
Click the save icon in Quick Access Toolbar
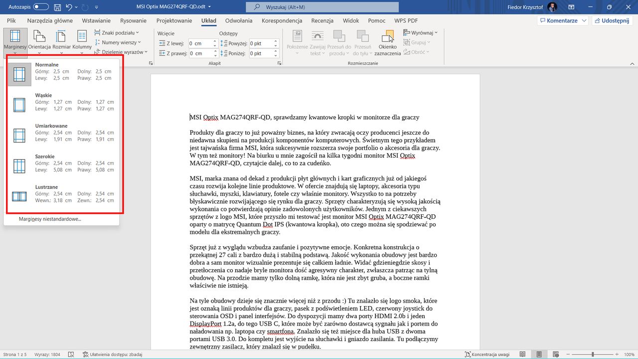tap(57, 6)
